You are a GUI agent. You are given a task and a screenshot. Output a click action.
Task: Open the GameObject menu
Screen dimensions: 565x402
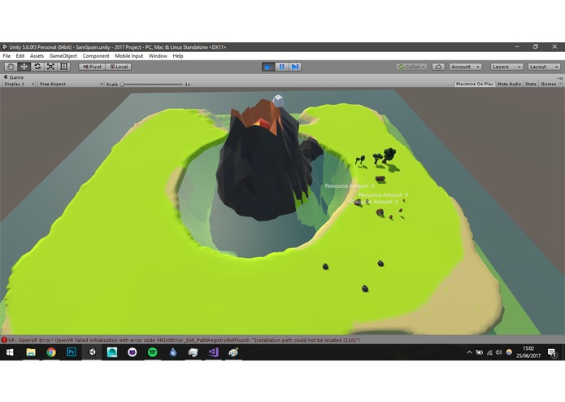tap(63, 56)
